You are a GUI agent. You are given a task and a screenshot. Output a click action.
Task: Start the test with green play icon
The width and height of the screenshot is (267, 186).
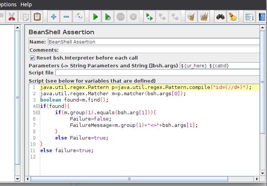tap(95, 17)
